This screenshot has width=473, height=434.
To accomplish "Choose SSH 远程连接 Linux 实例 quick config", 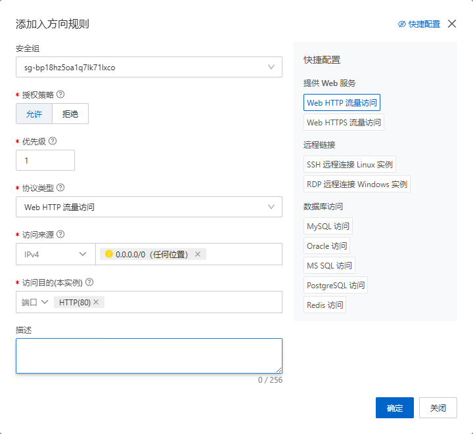I will [349, 164].
